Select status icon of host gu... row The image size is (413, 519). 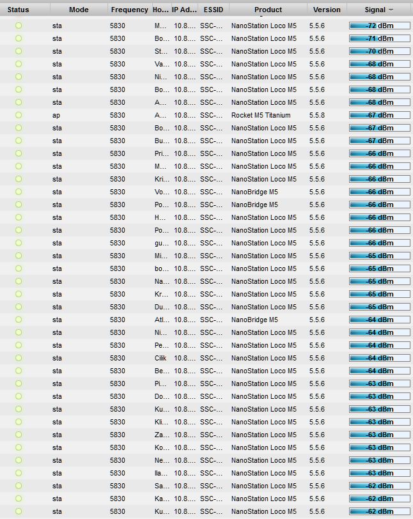point(19,243)
